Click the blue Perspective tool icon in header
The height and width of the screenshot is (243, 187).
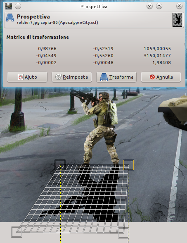pyautogui.click(x=10, y=18)
